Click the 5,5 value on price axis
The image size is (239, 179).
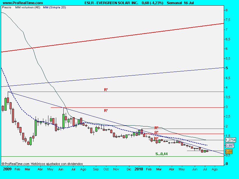point(228,58)
